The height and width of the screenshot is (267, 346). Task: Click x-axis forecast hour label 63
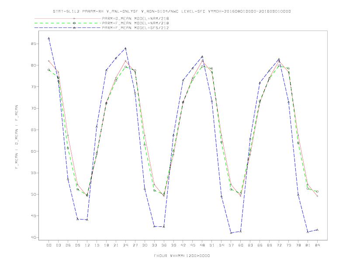(x=250, y=245)
